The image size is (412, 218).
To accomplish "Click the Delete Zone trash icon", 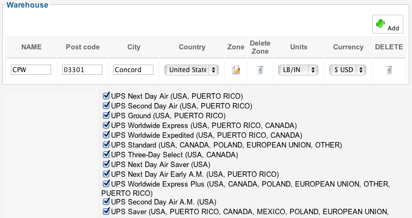I will pos(260,70).
